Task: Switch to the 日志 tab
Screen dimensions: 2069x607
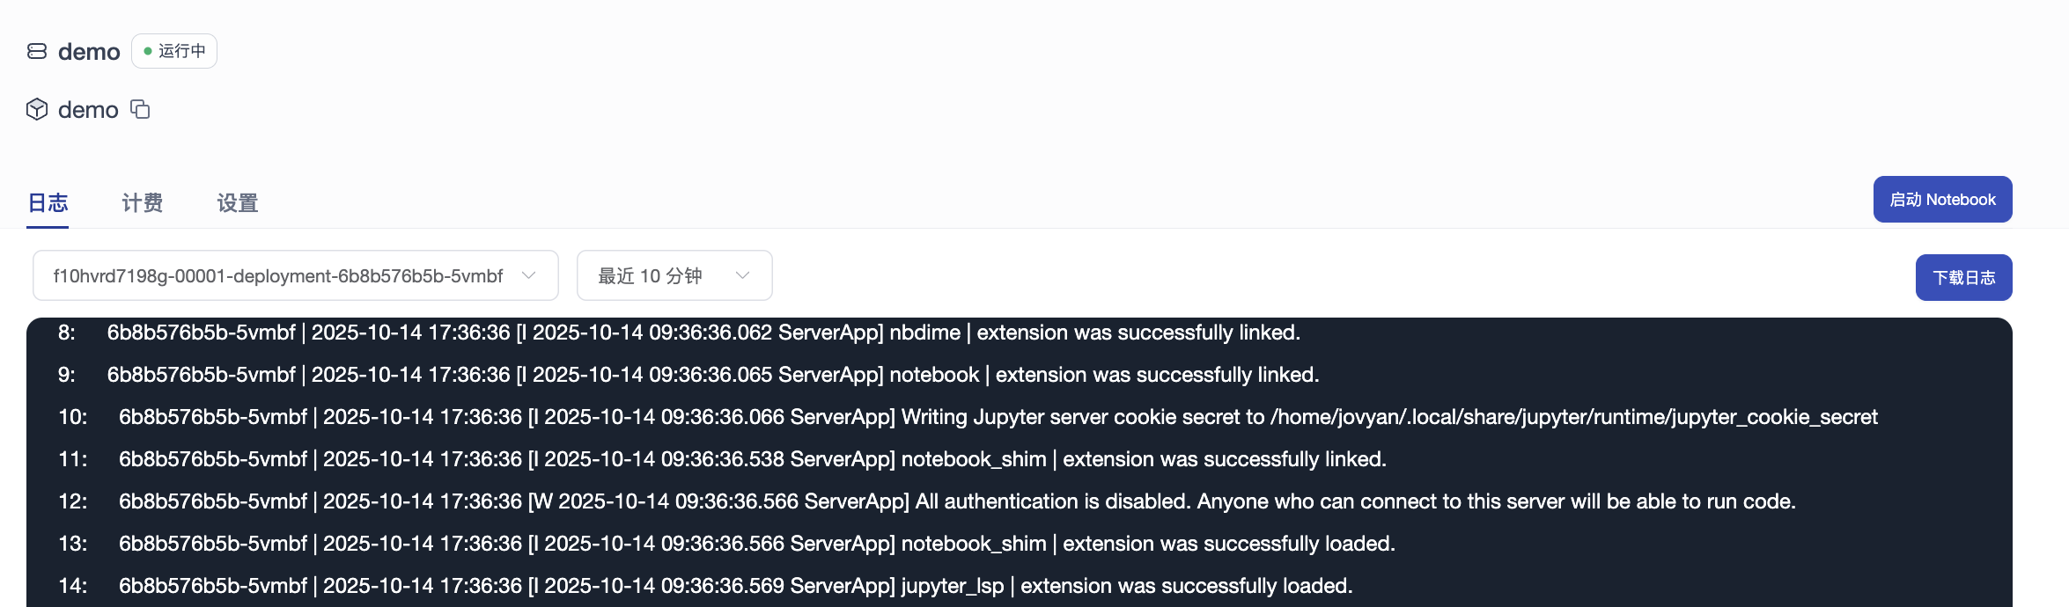Action: point(48,203)
